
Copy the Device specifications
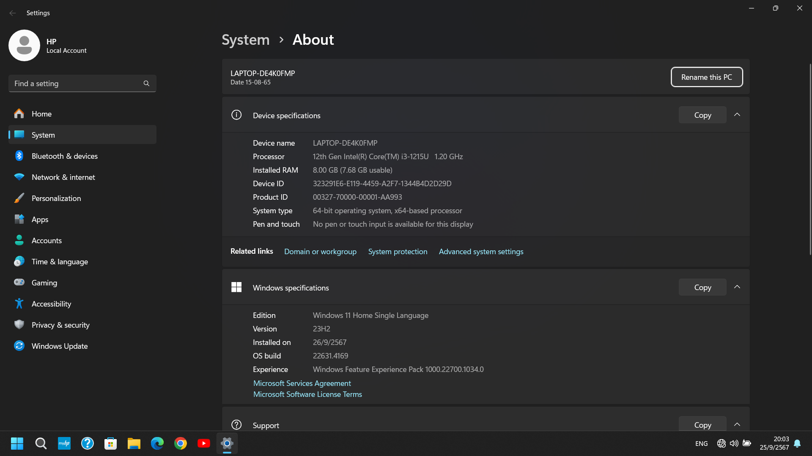pyautogui.click(x=702, y=115)
